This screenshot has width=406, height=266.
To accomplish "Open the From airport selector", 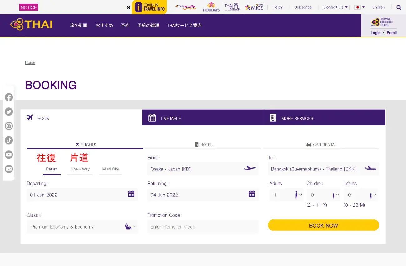I will [x=203, y=169].
